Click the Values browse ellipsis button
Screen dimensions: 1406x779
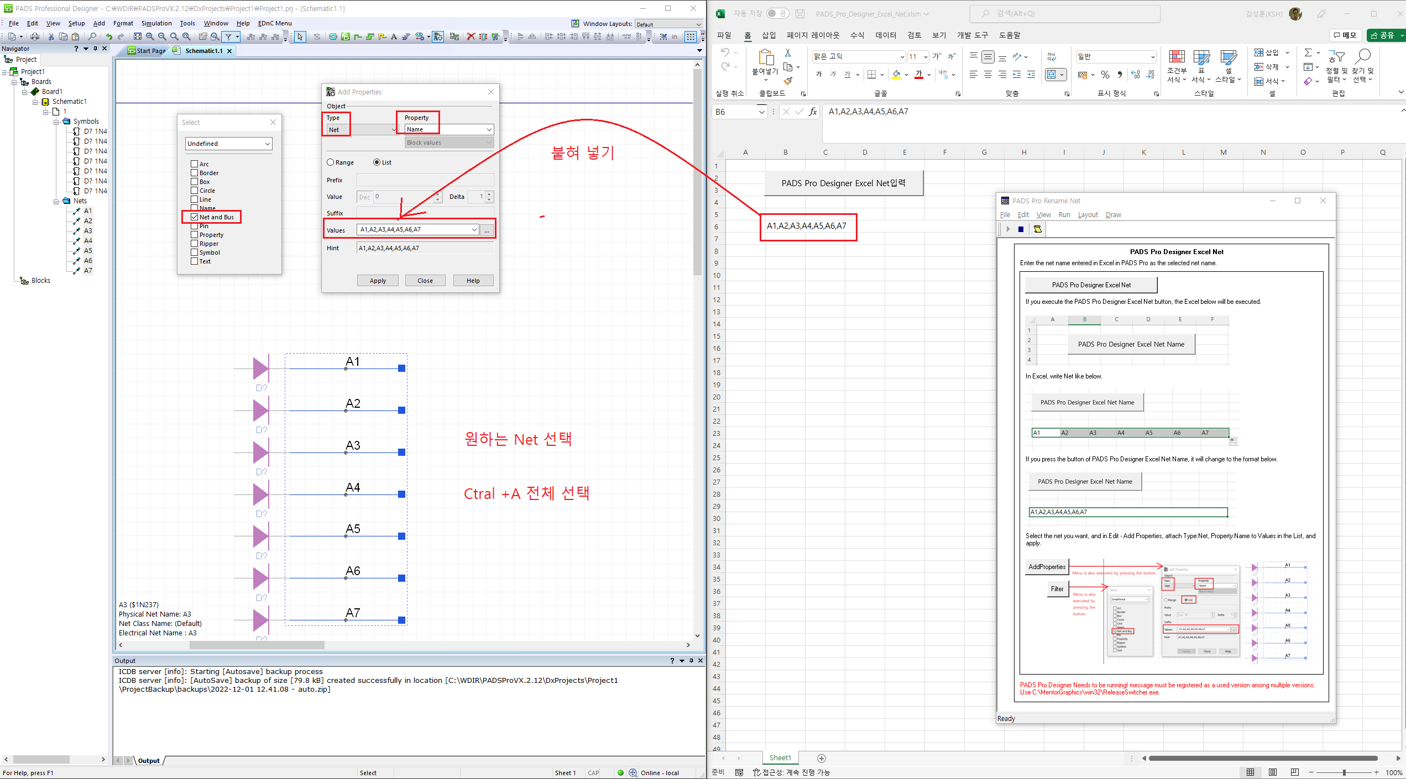pyautogui.click(x=487, y=230)
